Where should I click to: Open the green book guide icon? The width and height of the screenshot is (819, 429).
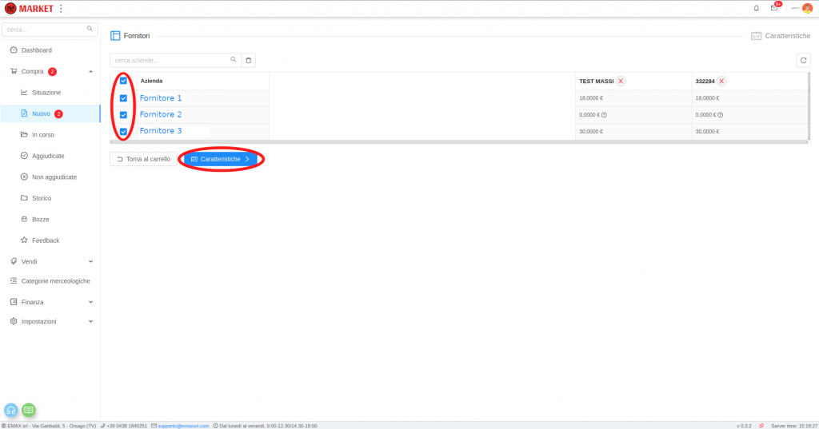29,410
